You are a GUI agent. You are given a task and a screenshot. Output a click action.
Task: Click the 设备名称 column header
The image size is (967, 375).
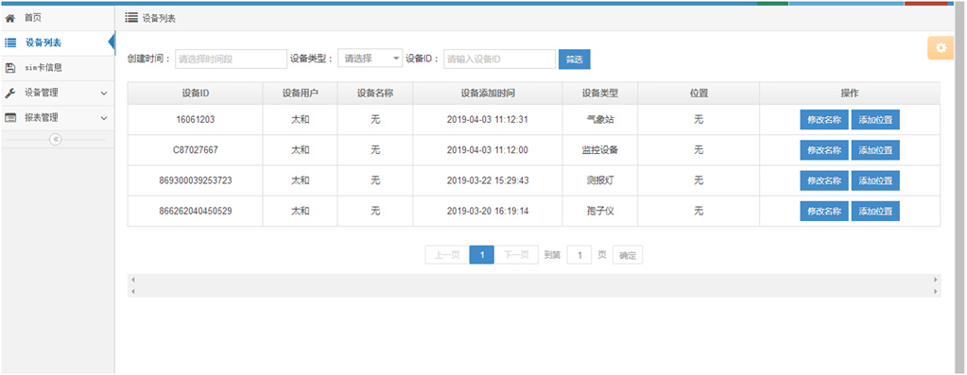click(375, 94)
